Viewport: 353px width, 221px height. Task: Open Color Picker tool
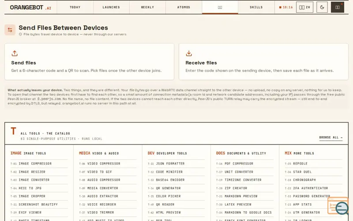click(x=176, y=196)
